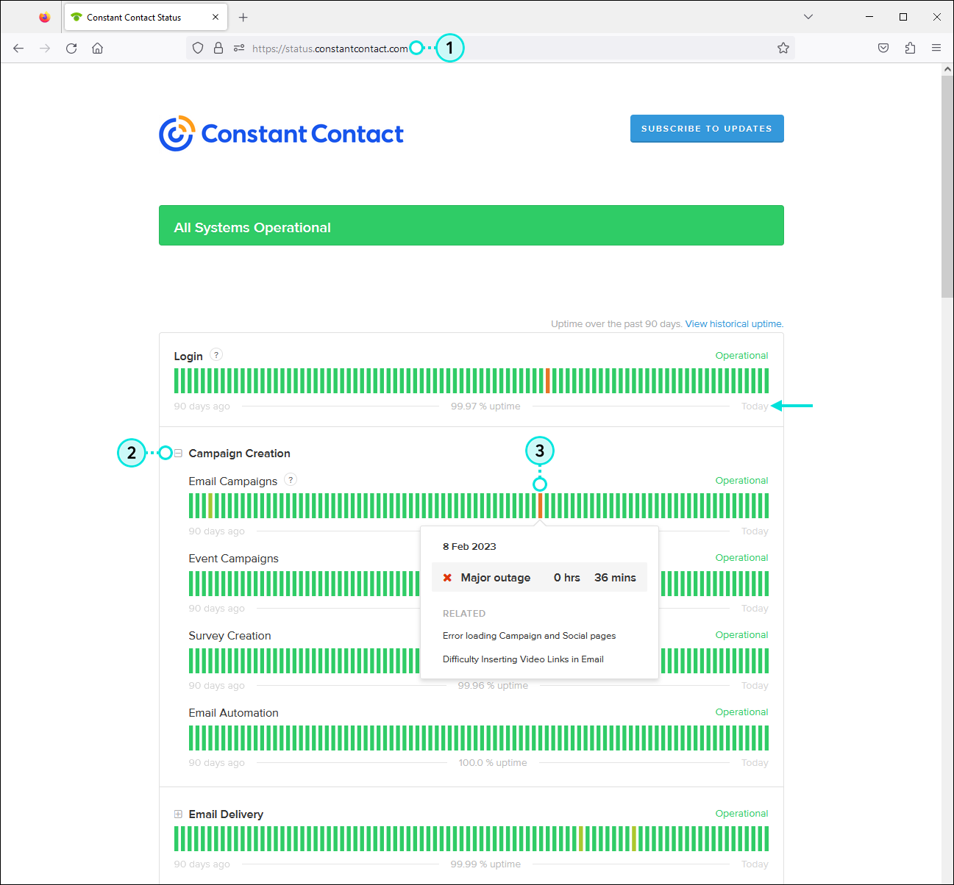Screen dimensions: 954x885
Task: Click the Campaign Creation group title
Action: tap(239, 454)
